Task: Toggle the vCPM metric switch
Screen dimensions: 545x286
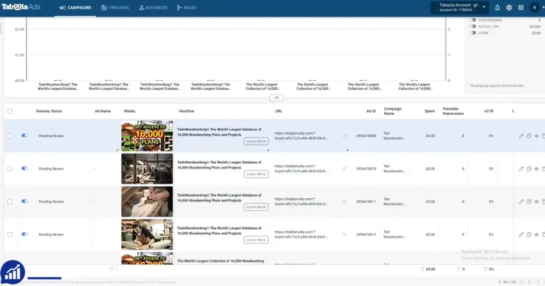Action: pyautogui.click(x=473, y=33)
